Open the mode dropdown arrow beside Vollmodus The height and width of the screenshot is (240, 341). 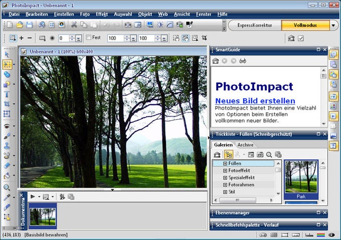click(333, 26)
